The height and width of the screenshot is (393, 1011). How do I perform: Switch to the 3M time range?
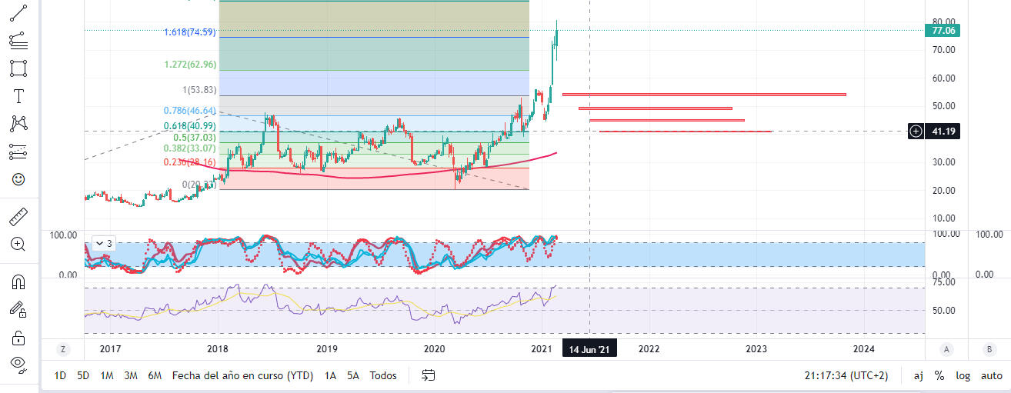(131, 375)
